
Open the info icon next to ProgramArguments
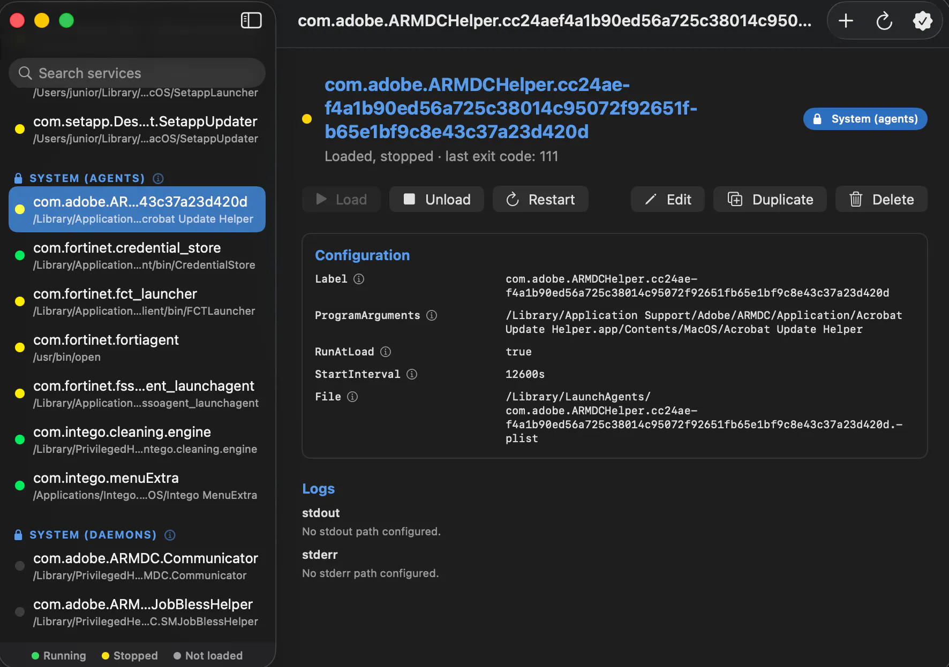coord(432,315)
